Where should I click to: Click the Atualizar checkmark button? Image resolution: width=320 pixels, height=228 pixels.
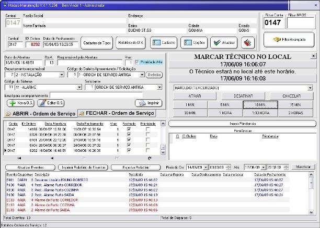(224, 43)
